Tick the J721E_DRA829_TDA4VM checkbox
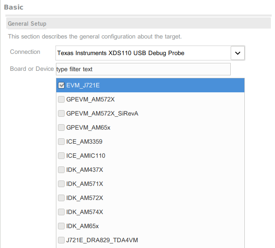The width and height of the screenshot is (275, 248). [61, 240]
